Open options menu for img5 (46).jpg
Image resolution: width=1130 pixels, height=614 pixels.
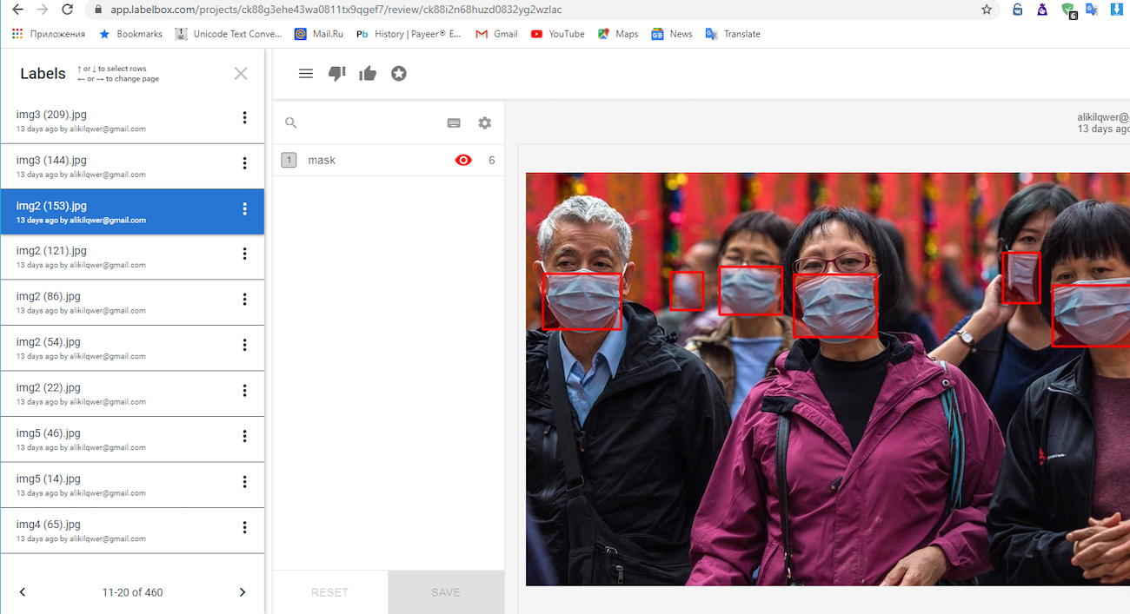(244, 436)
